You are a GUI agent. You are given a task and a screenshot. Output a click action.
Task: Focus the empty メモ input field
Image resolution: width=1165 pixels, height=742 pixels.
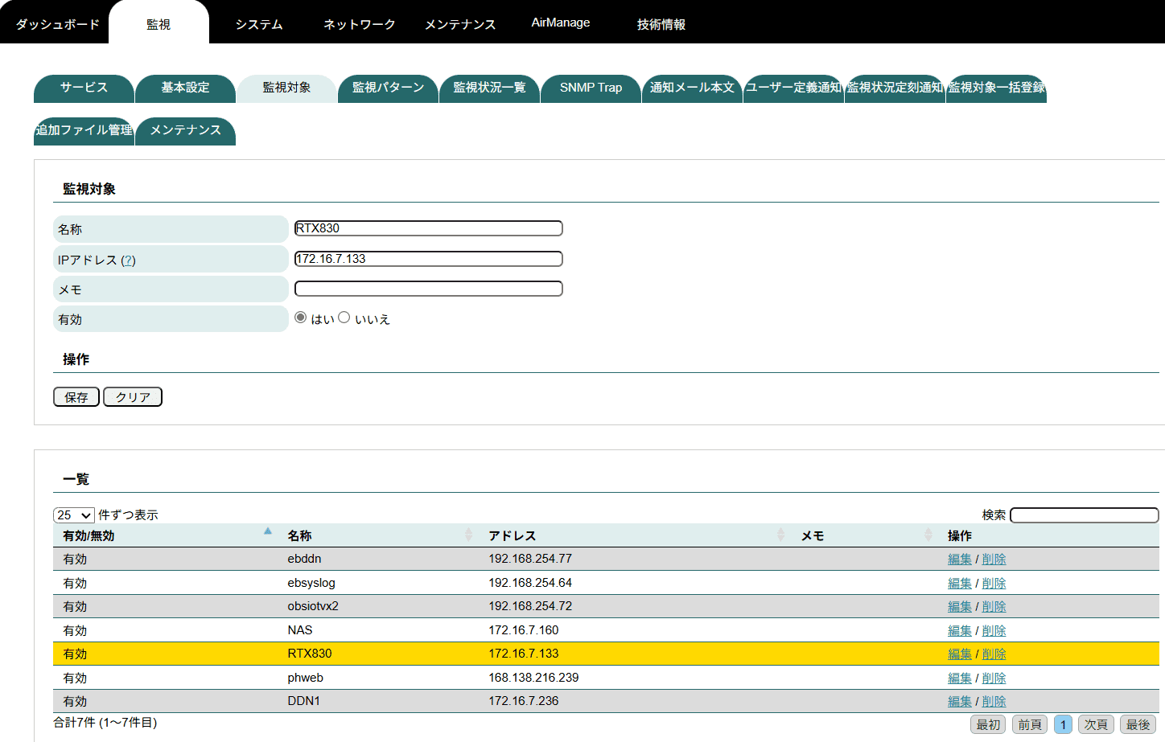[x=429, y=289]
